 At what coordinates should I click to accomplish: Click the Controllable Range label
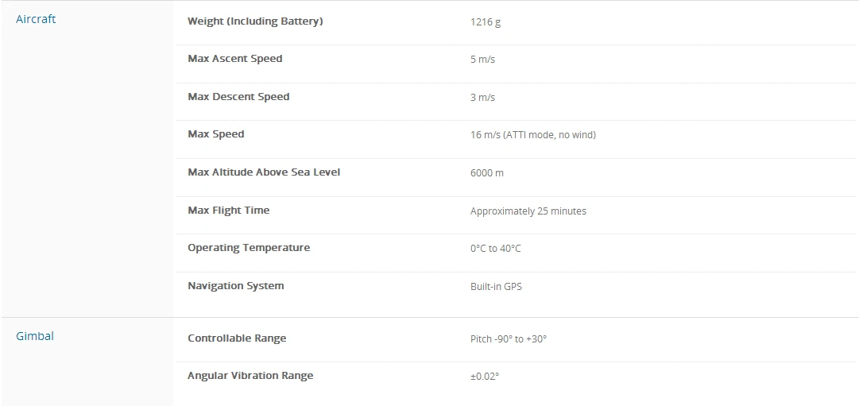[x=237, y=338]
